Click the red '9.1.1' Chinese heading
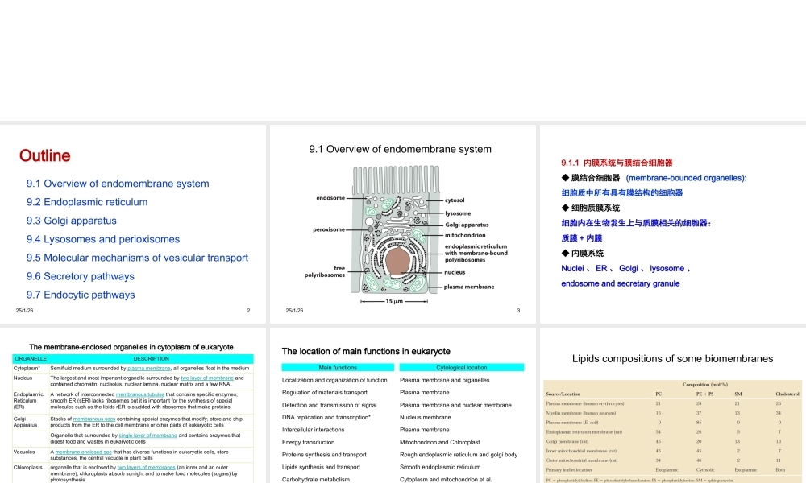 617,163
